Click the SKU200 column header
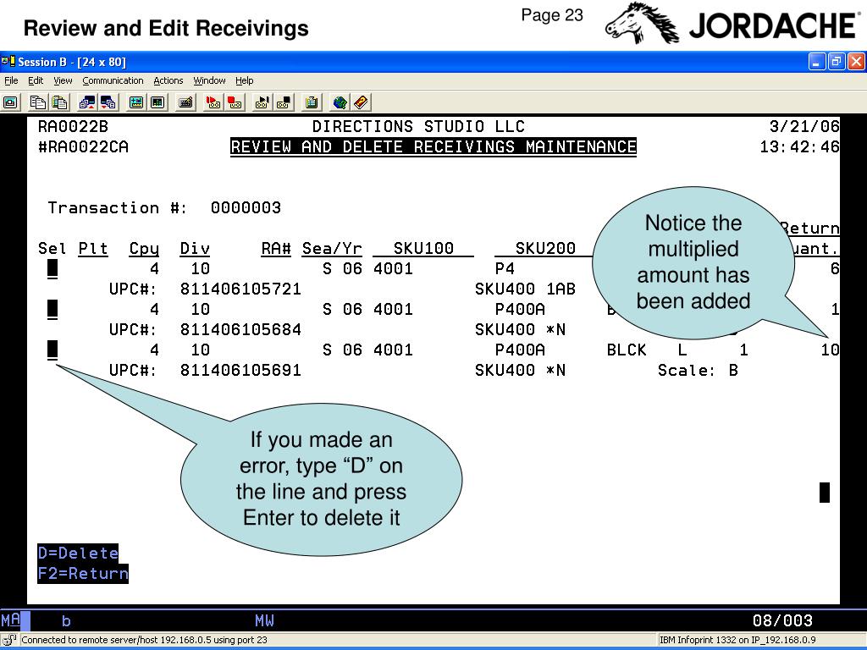This screenshot has height=650, width=867. pyautogui.click(x=545, y=249)
